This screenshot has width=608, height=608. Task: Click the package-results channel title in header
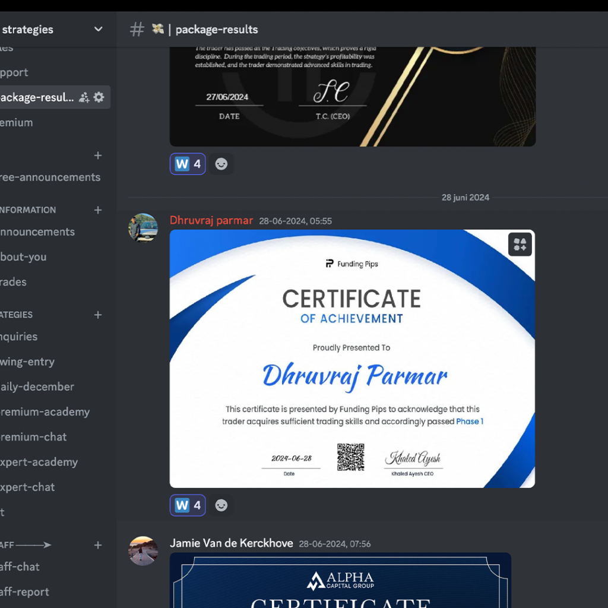(x=217, y=30)
